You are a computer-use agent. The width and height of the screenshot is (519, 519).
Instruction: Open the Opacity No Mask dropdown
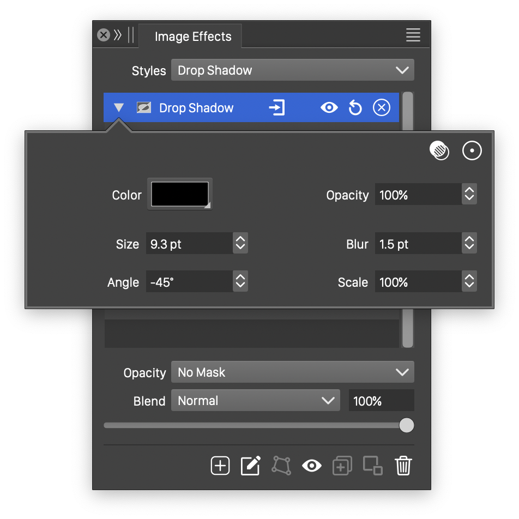coord(293,372)
